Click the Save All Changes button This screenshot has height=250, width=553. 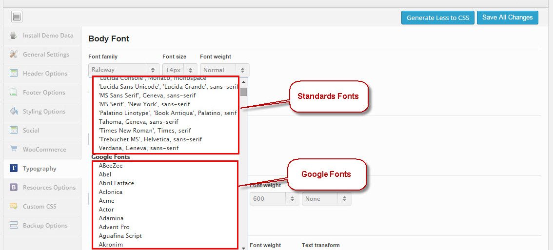click(x=508, y=17)
